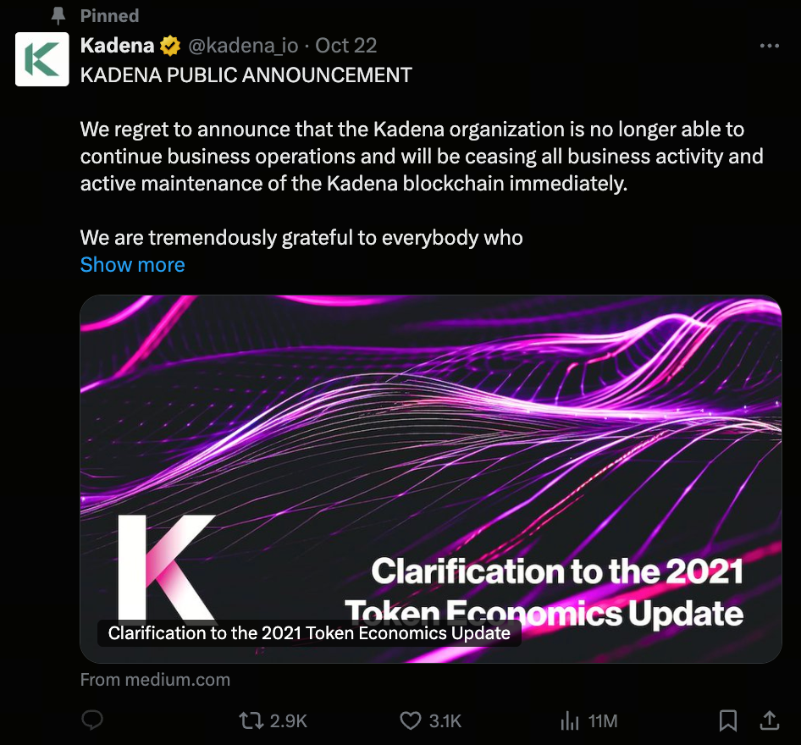
Task: Toggle the heart like button
Action: click(x=411, y=720)
